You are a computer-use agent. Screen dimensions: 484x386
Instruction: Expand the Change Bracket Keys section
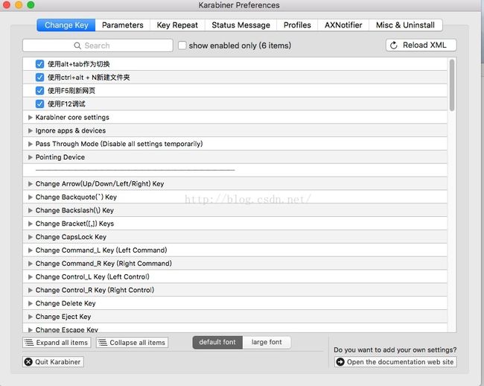(31, 224)
